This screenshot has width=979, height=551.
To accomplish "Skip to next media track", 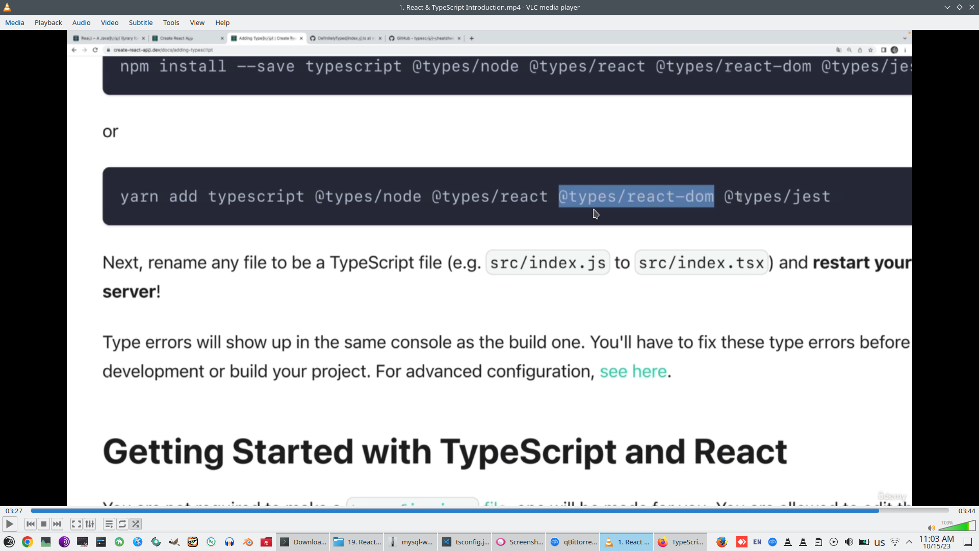I will pos(57,524).
